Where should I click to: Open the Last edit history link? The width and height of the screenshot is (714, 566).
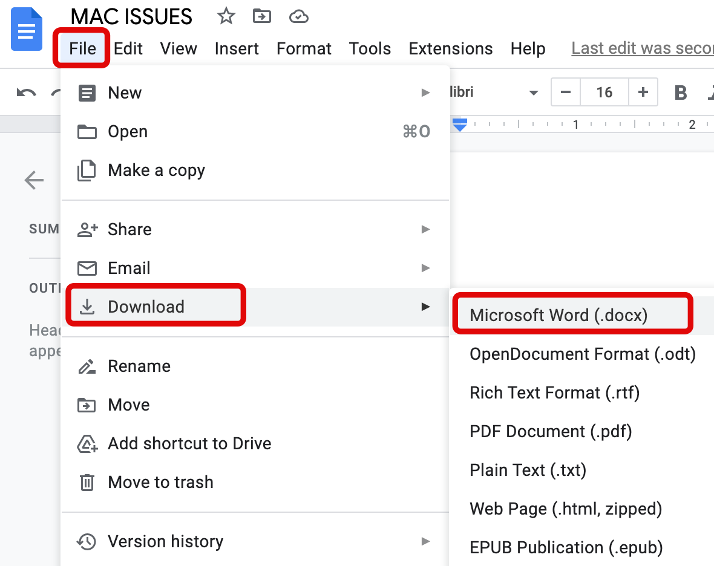pyautogui.click(x=641, y=48)
